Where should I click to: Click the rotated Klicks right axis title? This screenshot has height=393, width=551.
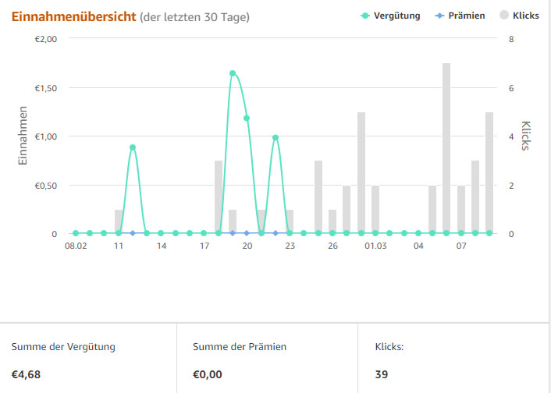click(x=525, y=136)
